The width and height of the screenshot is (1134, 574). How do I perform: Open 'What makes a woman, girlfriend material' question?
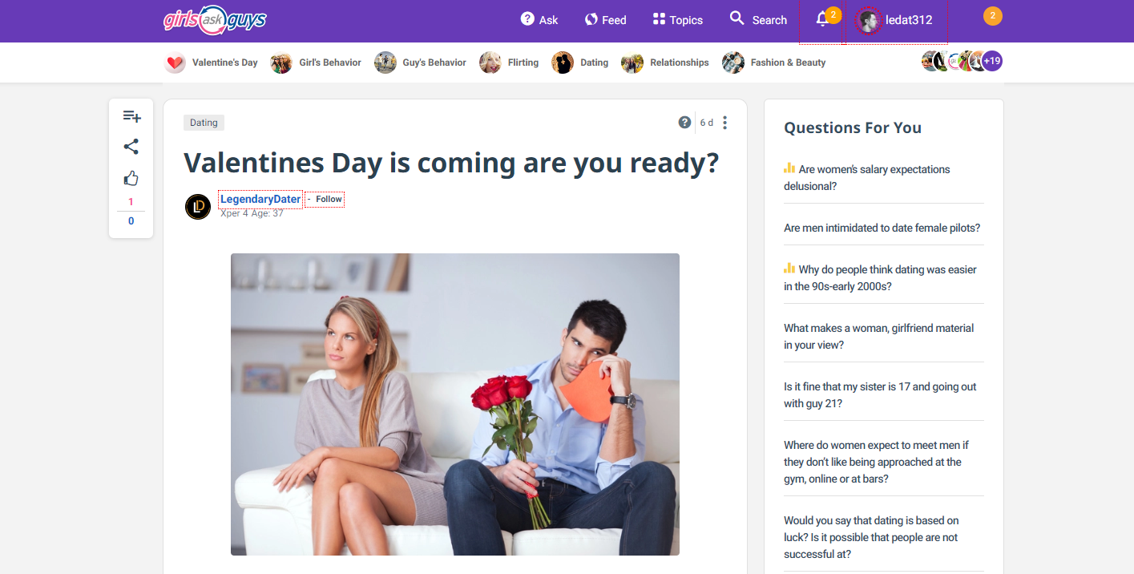(879, 336)
